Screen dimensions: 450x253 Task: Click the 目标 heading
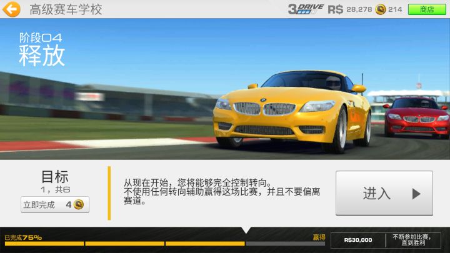pyautogui.click(x=55, y=176)
